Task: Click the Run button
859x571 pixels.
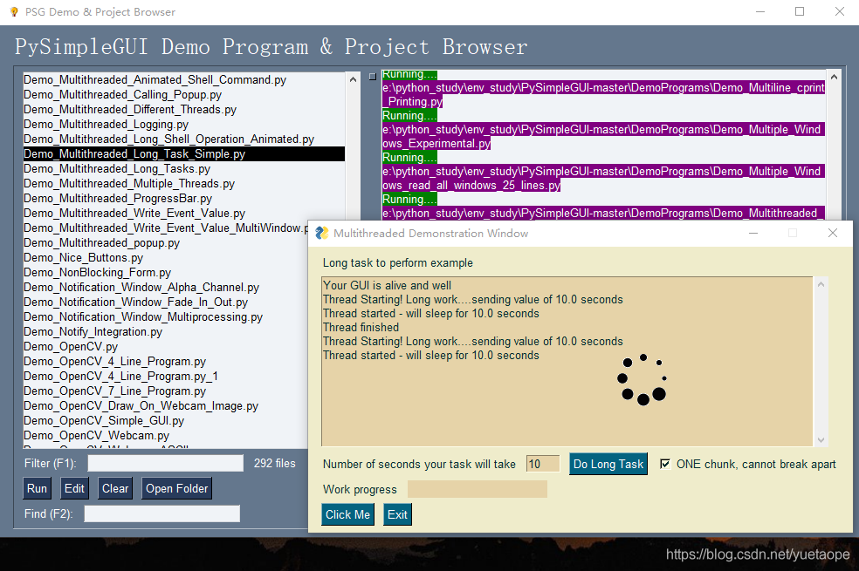Action: tap(38, 488)
